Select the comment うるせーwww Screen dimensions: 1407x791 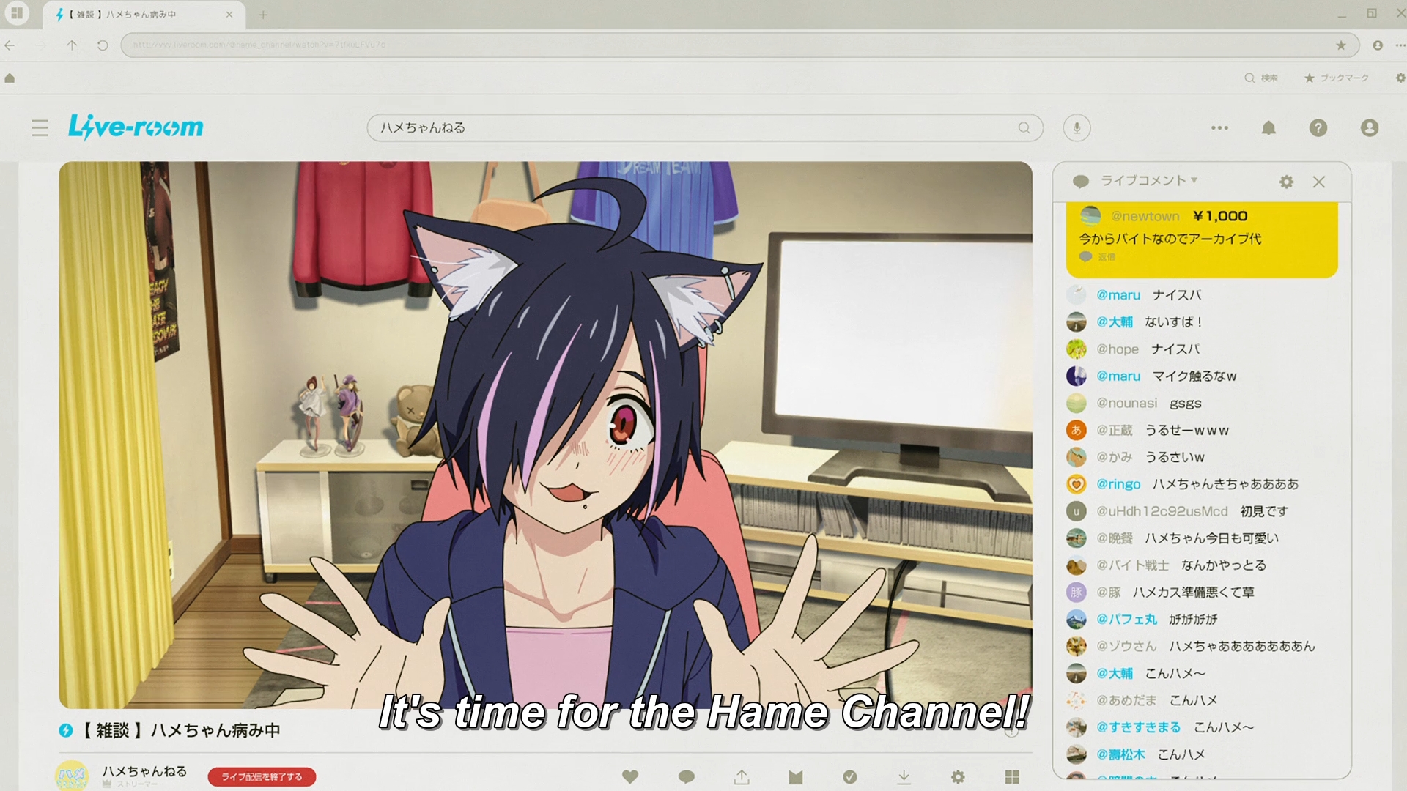pyautogui.click(x=1187, y=431)
